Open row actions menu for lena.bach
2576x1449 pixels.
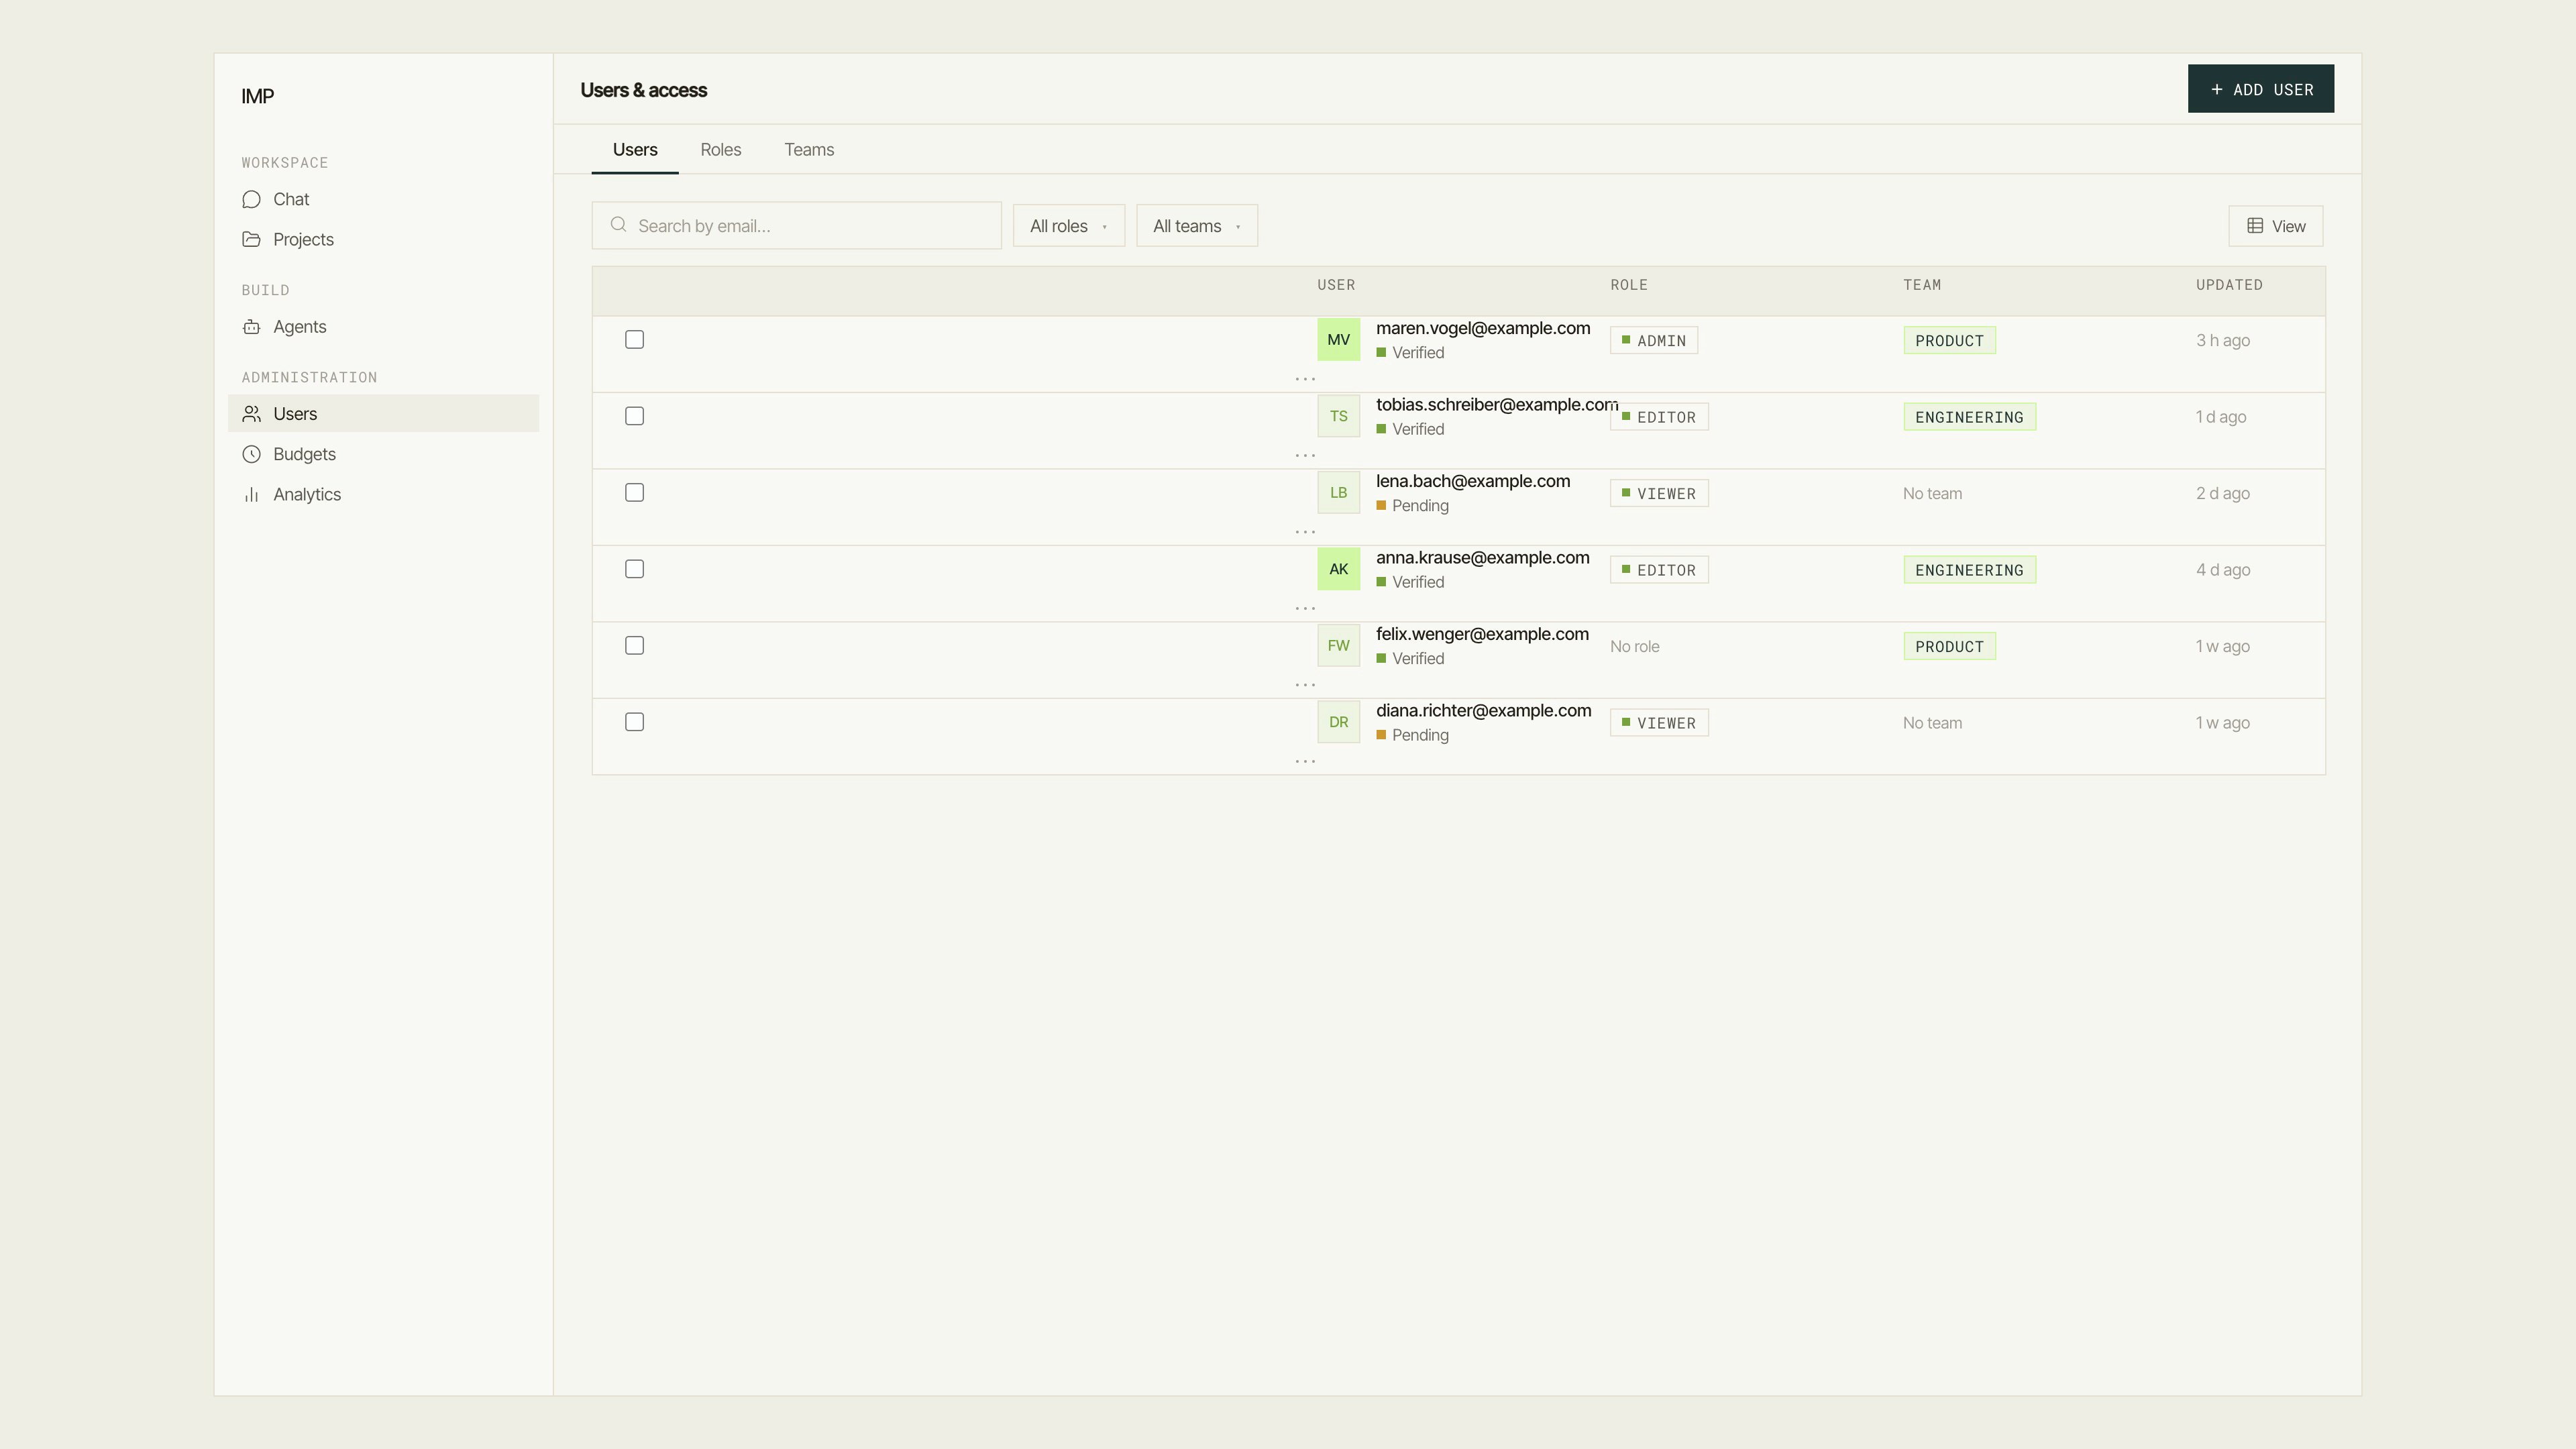point(1305,532)
